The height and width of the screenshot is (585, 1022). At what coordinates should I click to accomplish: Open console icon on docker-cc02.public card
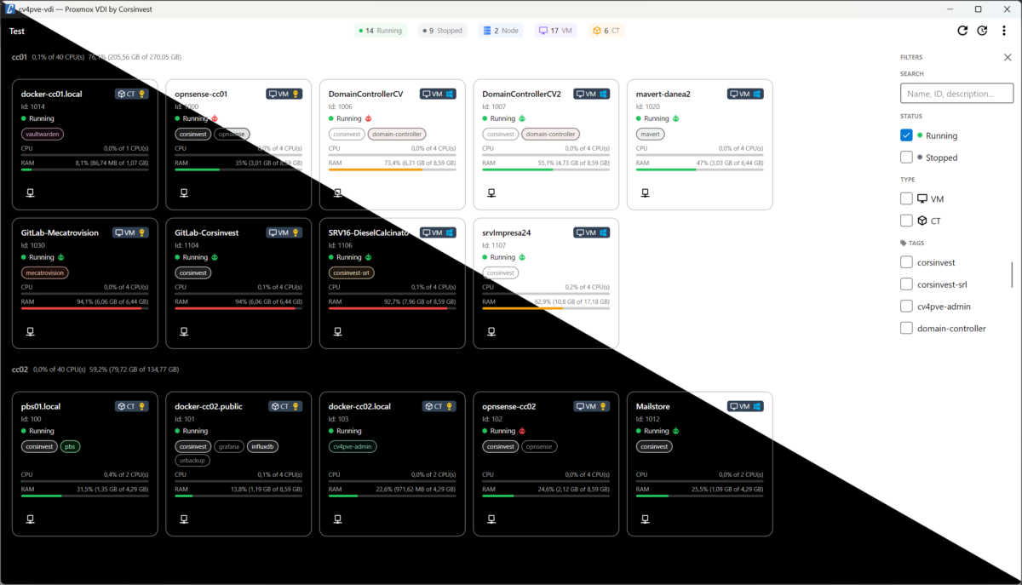184,519
